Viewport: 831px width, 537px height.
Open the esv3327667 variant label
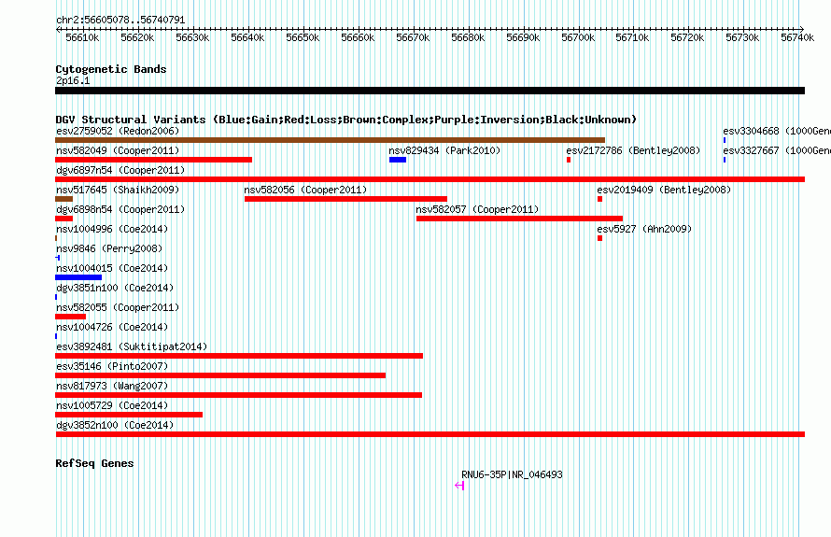777,150
